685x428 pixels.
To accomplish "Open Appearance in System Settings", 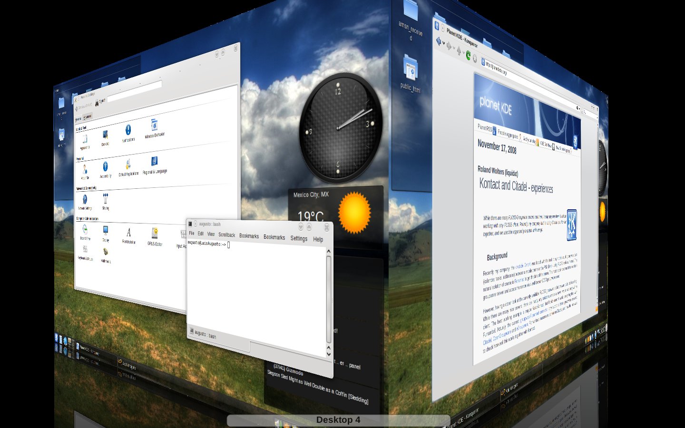I will [85, 141].
